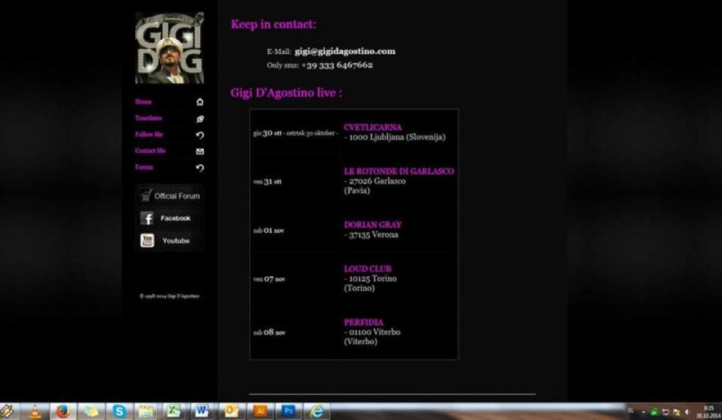Open the CVETLICARNA venue link
This screenshot has height=420, width=722.
click(x=372, y=128)
